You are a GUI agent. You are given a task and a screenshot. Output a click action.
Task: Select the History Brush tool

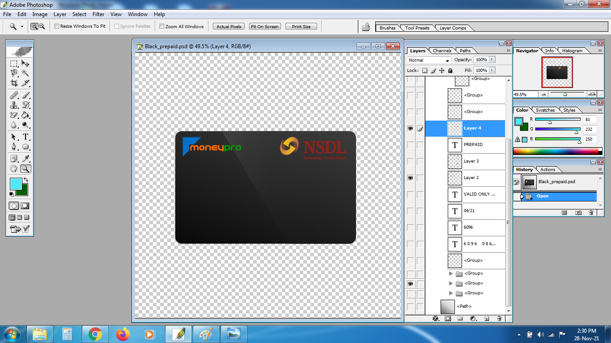pyautogui.click(x=25, y=105)
